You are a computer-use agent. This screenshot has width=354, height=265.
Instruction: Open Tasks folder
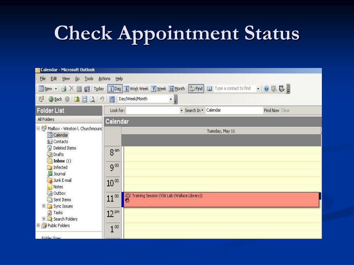[x=55, y=213]
